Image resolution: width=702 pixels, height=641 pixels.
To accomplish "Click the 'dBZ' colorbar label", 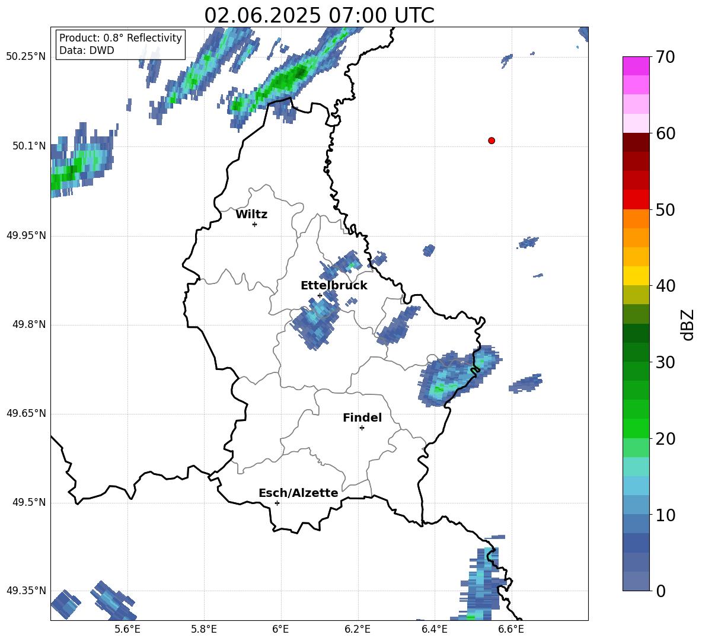I will coord(687,324).
